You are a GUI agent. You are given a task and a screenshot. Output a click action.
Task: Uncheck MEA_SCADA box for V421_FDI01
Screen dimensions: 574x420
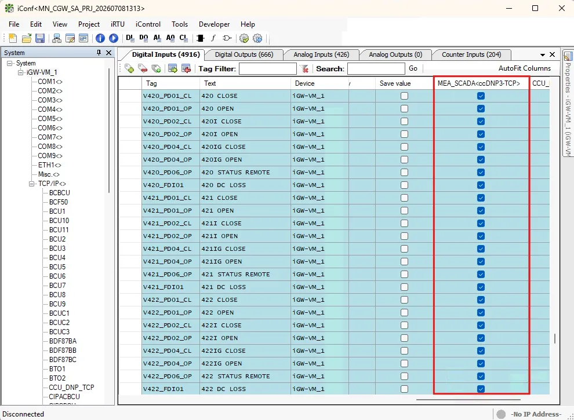481,287
